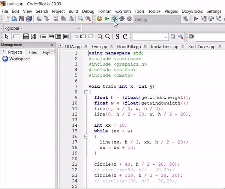Debugger next line icon
225x189 pixels.
[211, 19]
